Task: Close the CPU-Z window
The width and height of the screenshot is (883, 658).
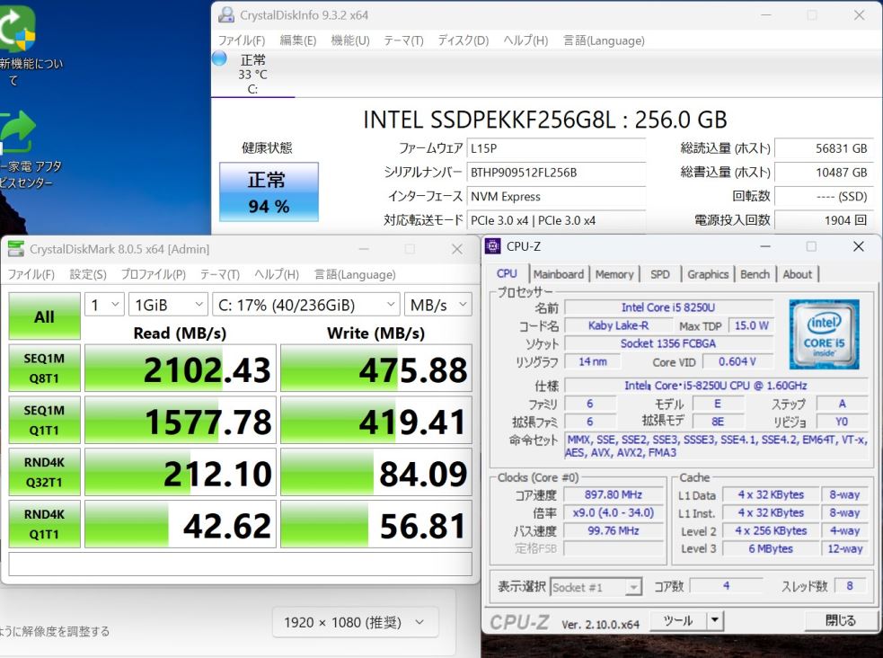Action: (x=858, y=246)
